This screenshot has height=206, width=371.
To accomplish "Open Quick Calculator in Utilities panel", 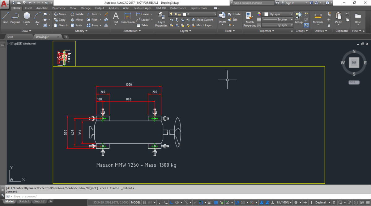I will 329,25.
